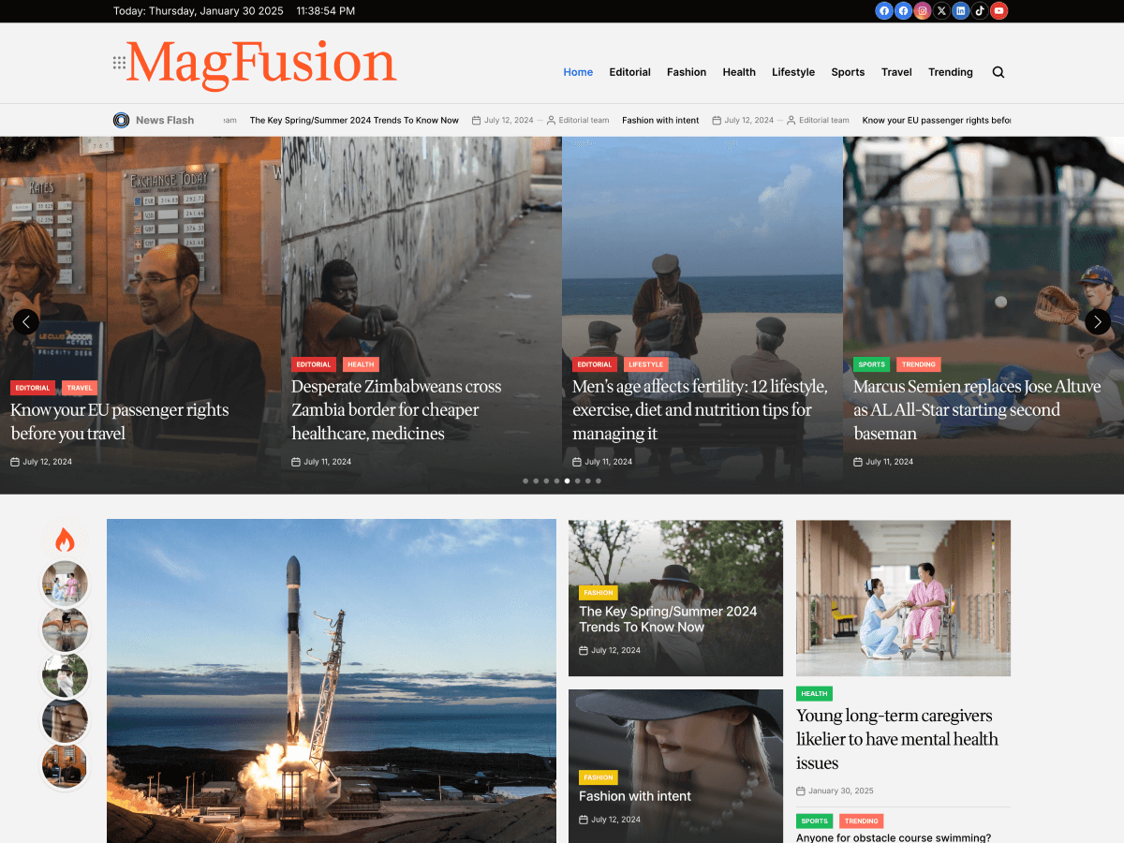Viewport: 1124px width, 843px height.
Task: Visit X (Twitter) via the header icon
Action: (x=941, y=10)
